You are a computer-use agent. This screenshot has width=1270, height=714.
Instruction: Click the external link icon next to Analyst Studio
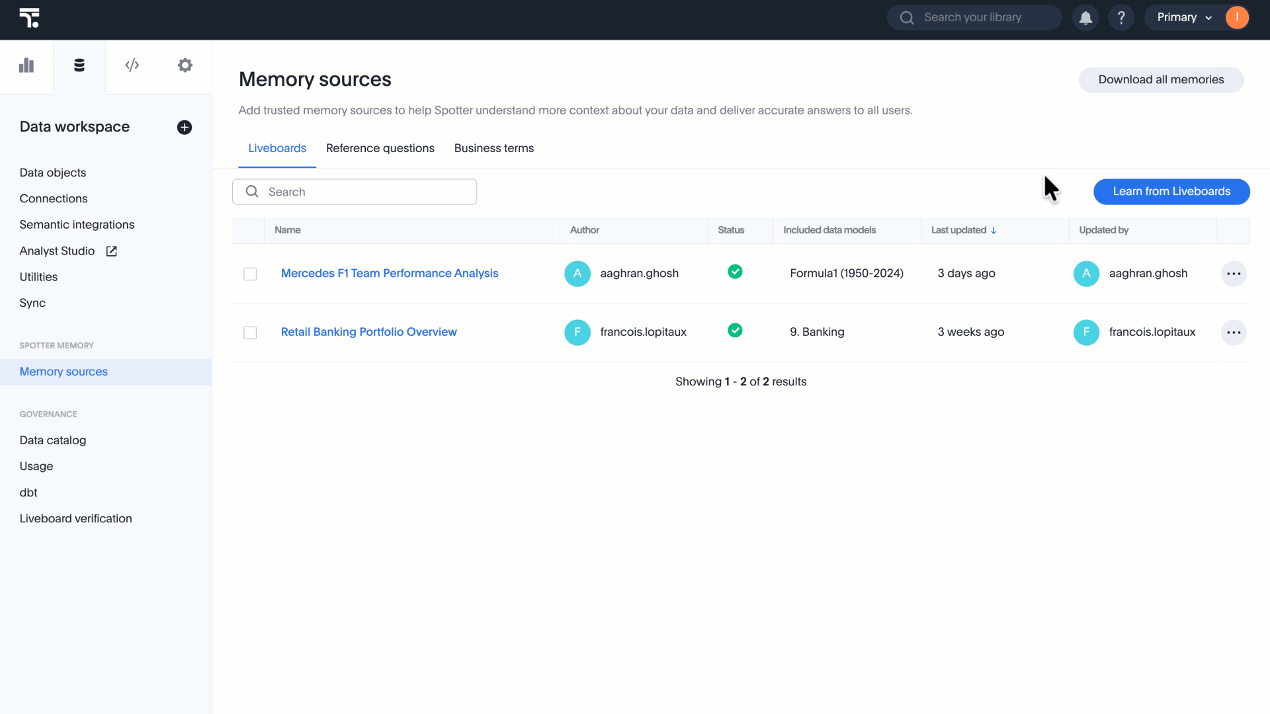click(x=112, y=251)
